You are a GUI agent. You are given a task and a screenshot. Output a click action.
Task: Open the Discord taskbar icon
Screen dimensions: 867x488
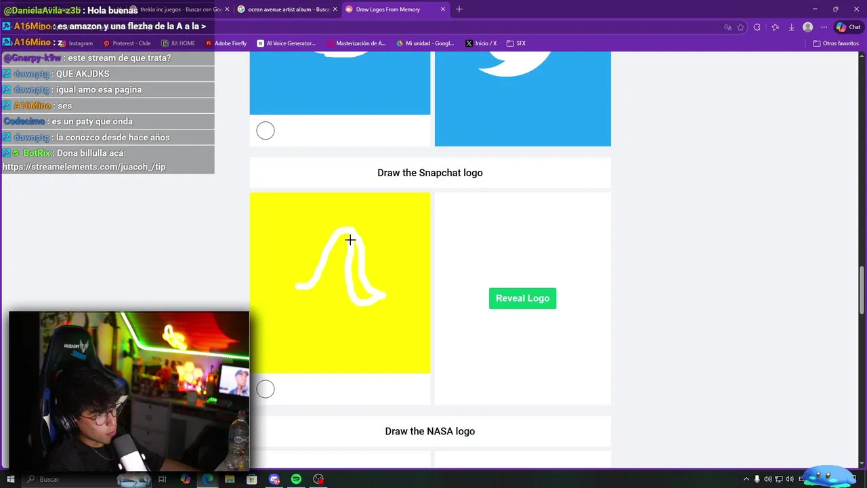(274, 479)
